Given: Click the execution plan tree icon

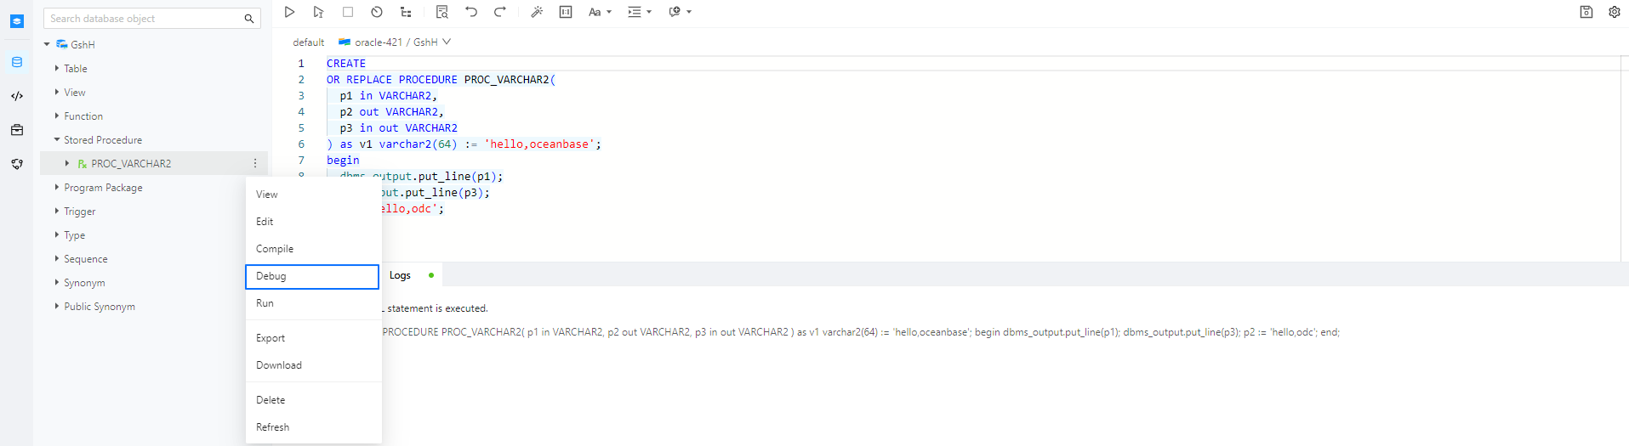Looking at the screenshot, I should pos(406,12).
